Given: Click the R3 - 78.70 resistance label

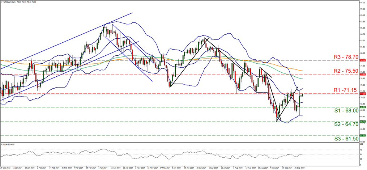Looking at the screenshot, I should pyautogui.click(x=346, y=57).
